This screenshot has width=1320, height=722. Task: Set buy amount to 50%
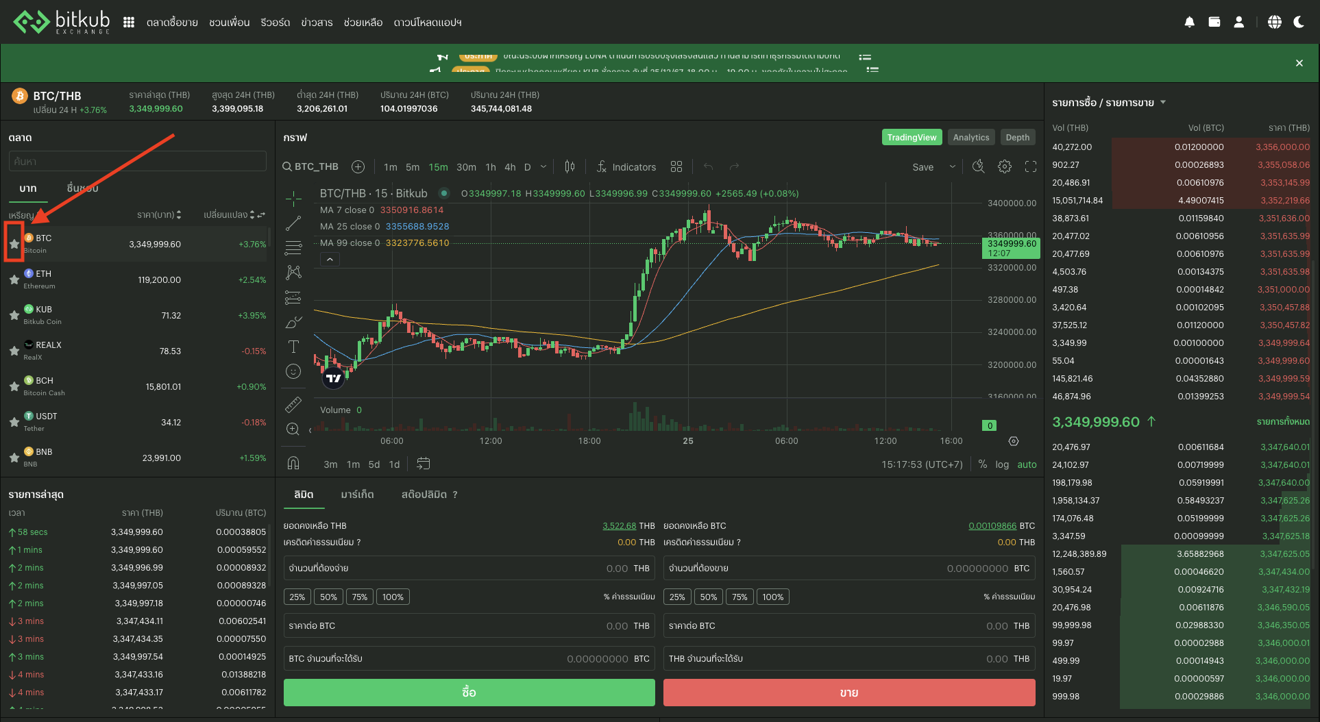328,597
